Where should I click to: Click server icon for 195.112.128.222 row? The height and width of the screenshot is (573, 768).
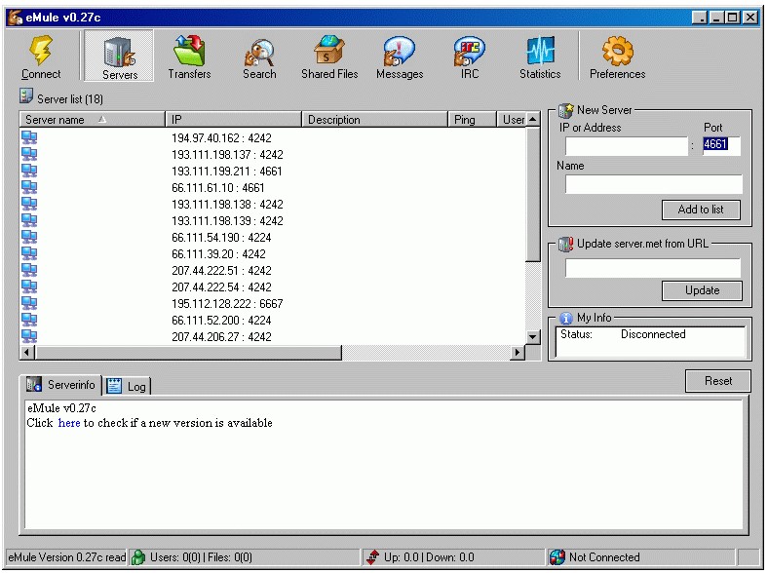point(29,303)
